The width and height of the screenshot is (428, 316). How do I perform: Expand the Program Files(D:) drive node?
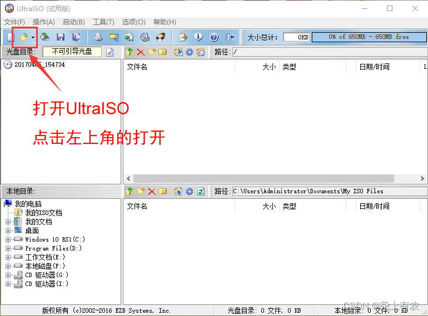click(8, 248)
